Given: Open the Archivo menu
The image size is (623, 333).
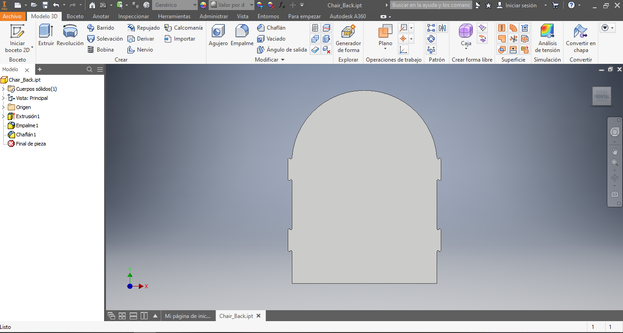Looking at the screenshot, I should click(12, 16).
